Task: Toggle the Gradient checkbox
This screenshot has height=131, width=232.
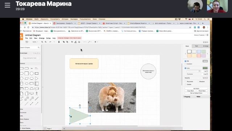Action: click(x=185, y=64)
